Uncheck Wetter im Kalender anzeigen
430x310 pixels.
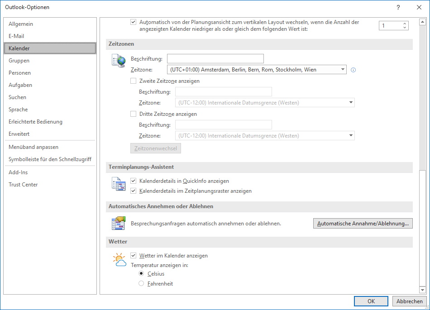133,255
